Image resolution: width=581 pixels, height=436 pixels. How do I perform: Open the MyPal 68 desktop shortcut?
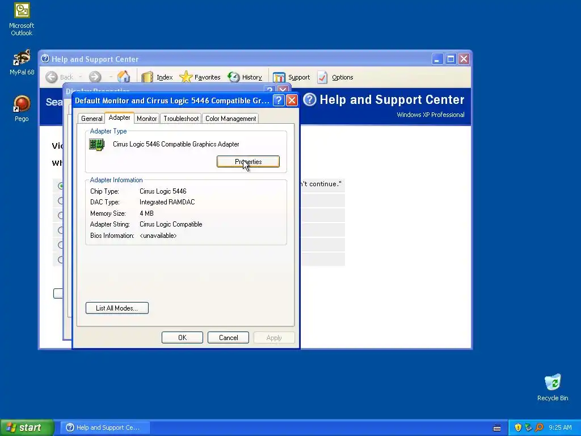[x=22, y=62]
